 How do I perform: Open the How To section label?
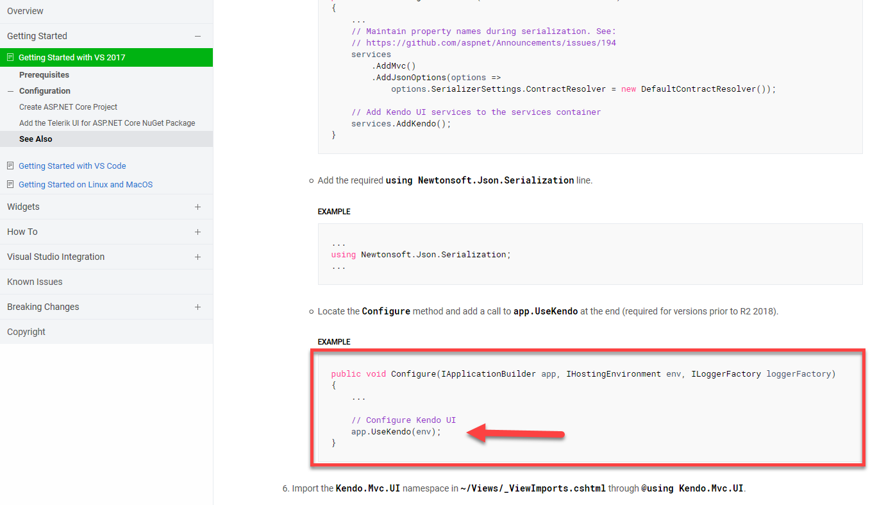(22, 232)
